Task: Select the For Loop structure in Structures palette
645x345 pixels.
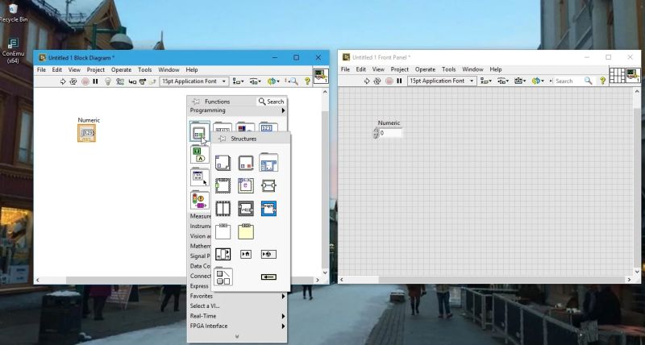Action: pyautogui.click(x=223, y=163)
